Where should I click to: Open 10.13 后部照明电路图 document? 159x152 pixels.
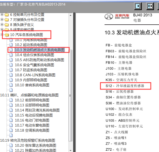[x=32, y=105]
